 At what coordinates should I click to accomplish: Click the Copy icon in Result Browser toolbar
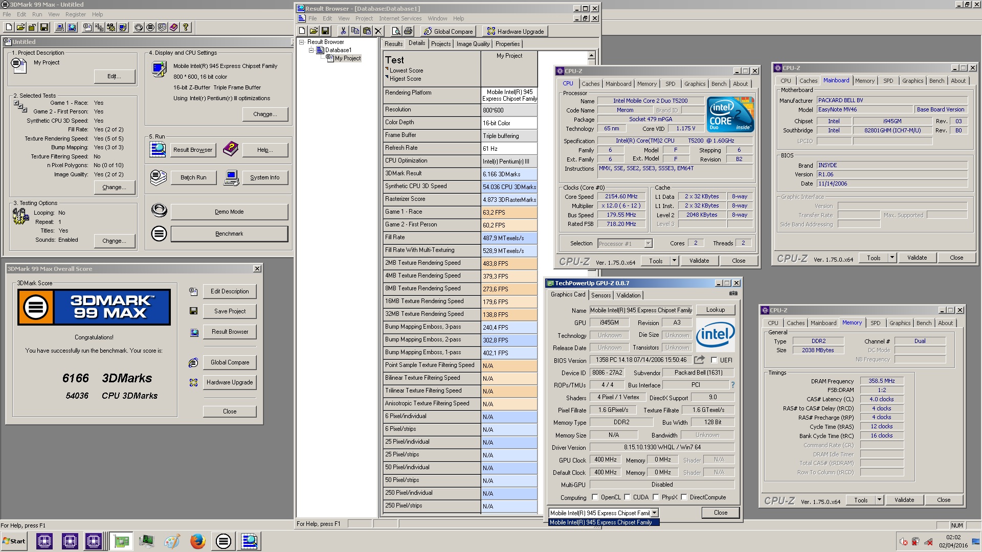[x=355, y=31]
